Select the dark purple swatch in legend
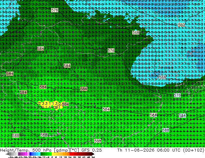Image resolution: width=205 pixels, height=158 pixels. tap(19, 154)
